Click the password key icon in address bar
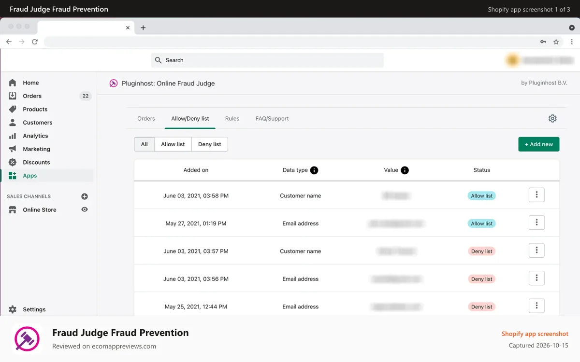This screenshot has width=580, height=362. [x=543, y=42]
